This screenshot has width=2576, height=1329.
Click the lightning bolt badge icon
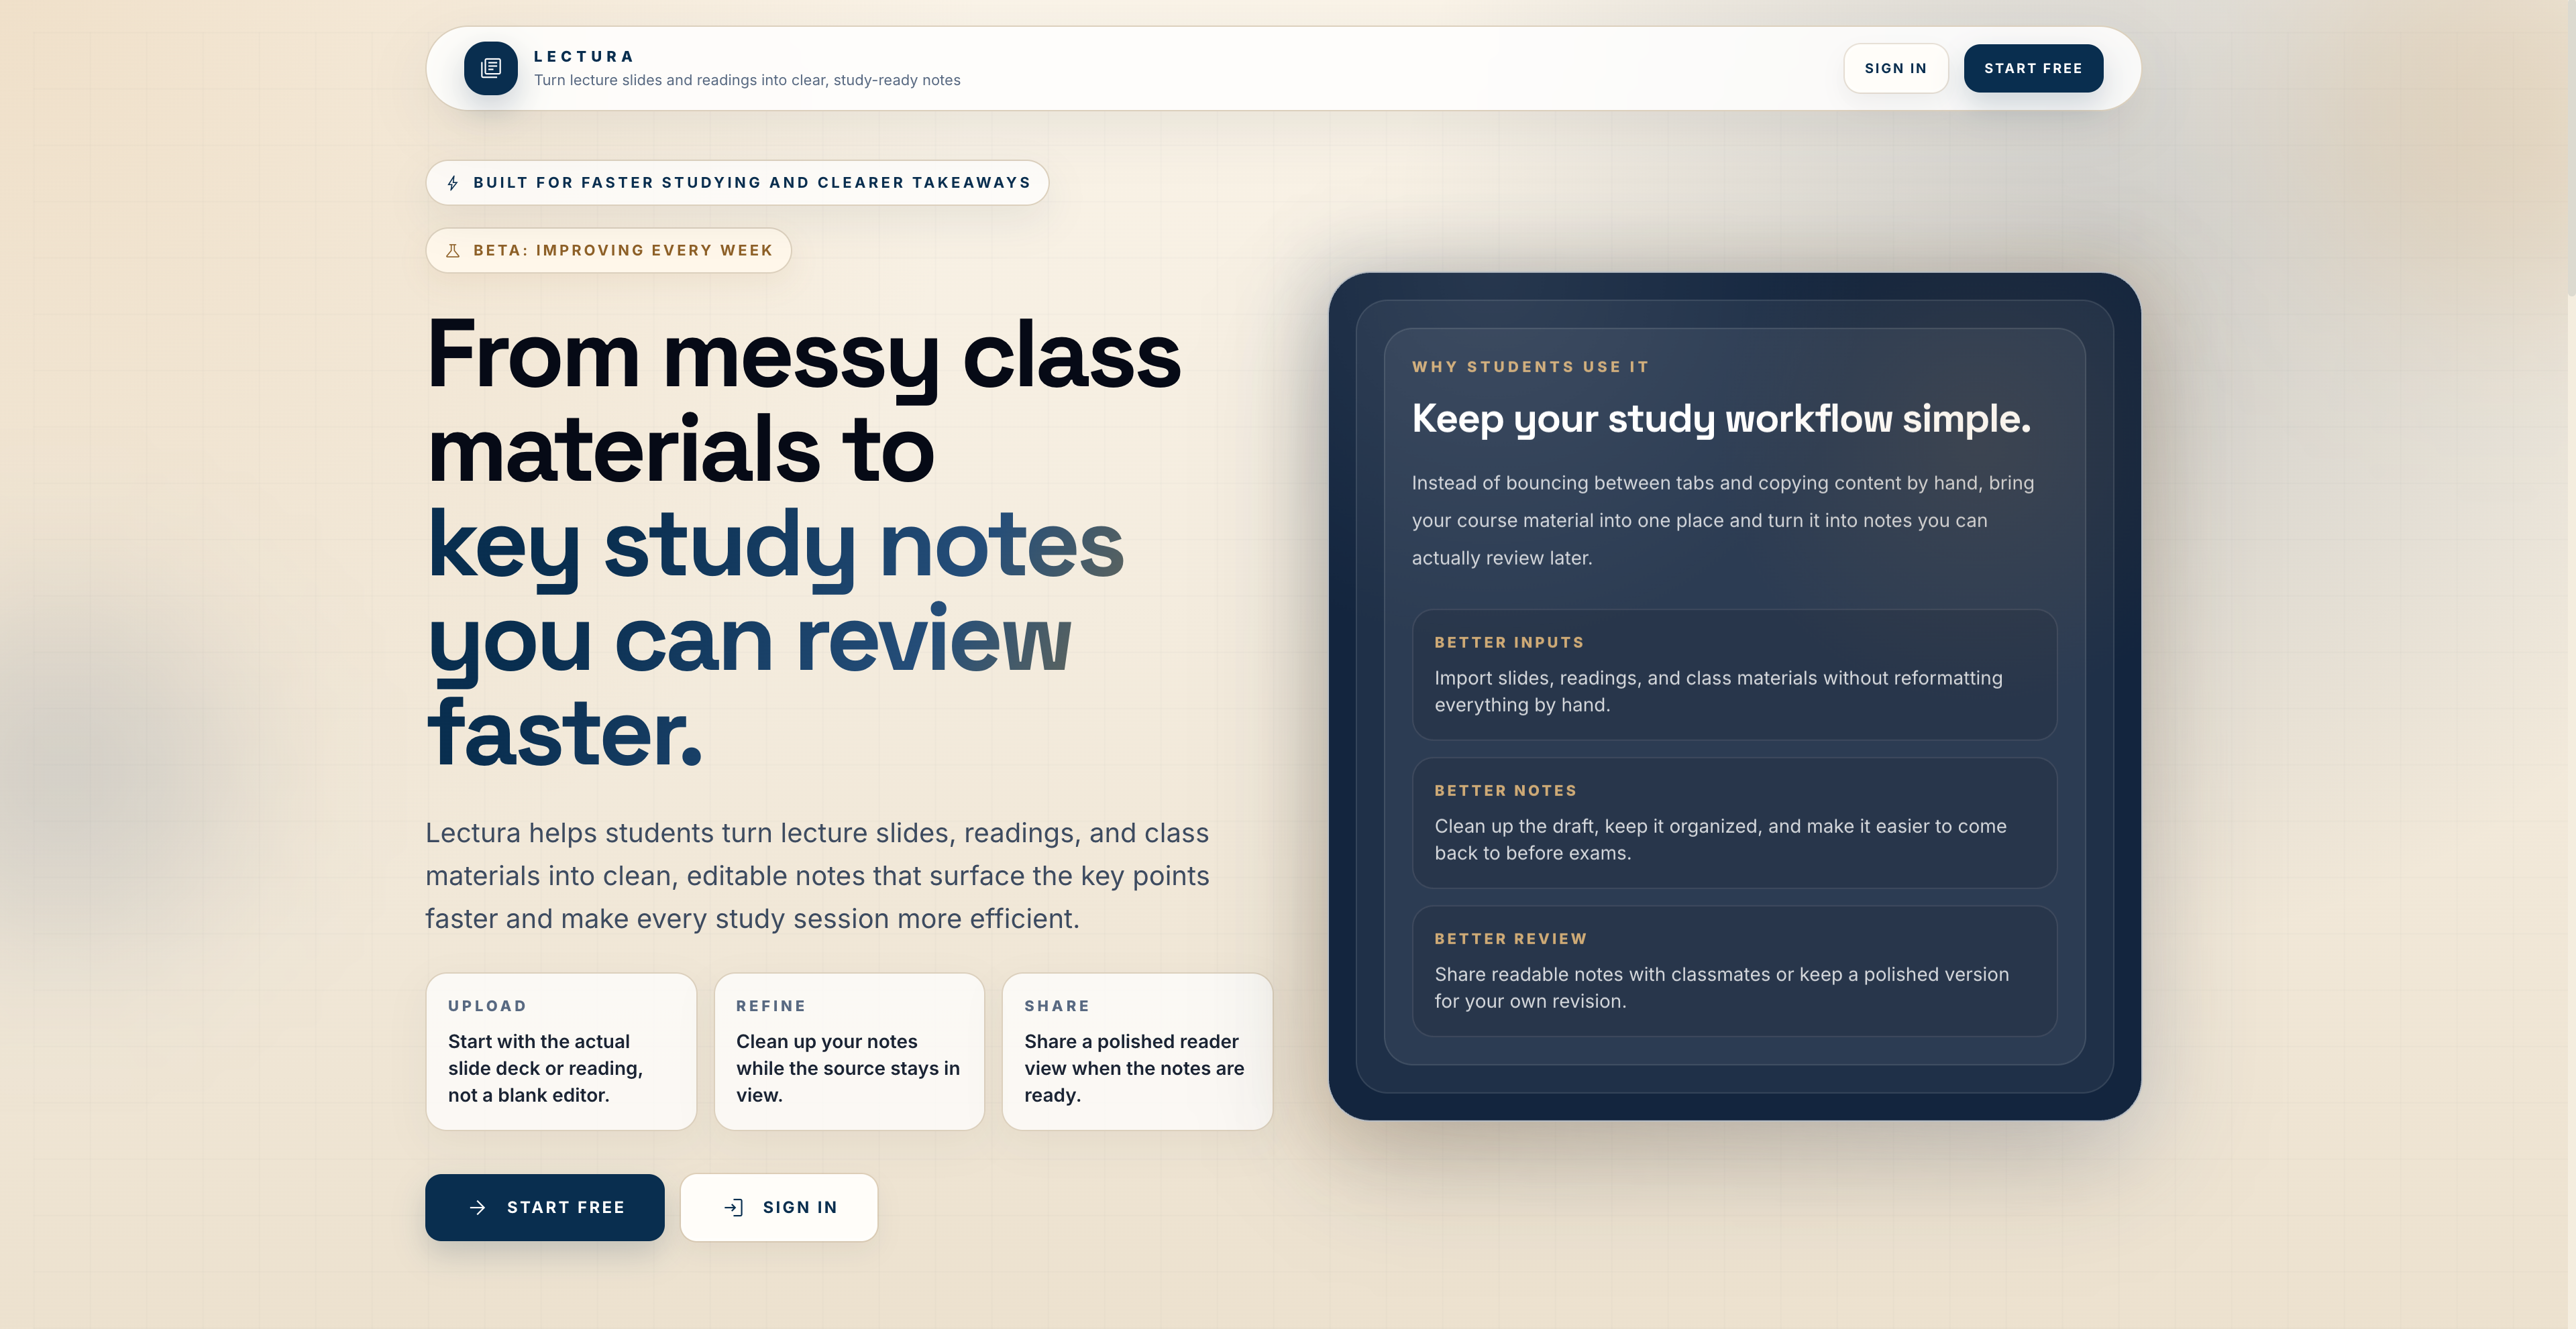[453, 183]
